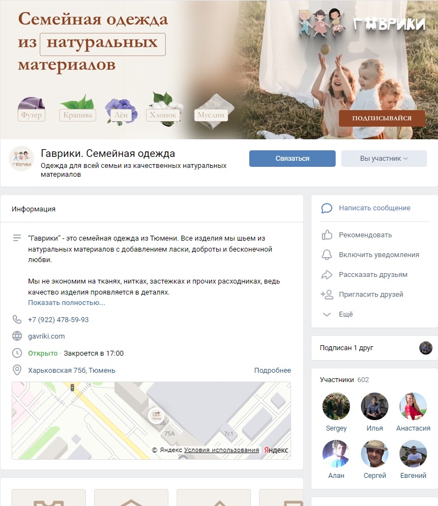
Task: Click the Гаврики logo on the banner
Action: tap(361, 22)
